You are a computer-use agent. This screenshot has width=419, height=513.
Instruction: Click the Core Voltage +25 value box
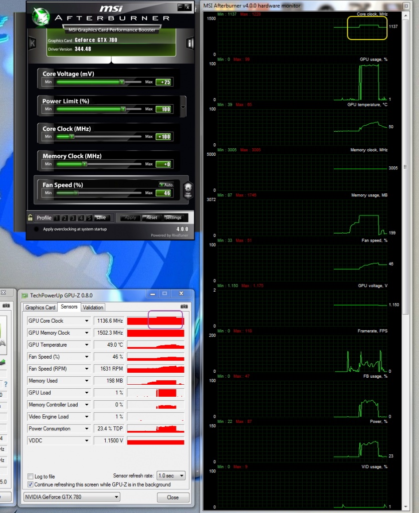coord(164,82)
